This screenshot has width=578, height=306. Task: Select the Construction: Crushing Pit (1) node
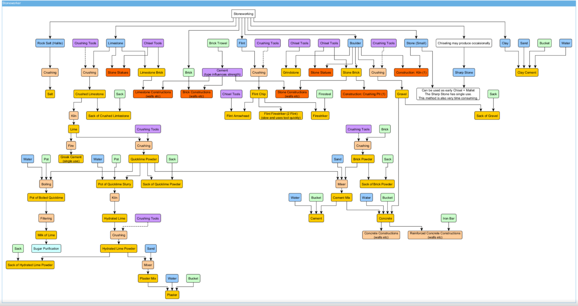364,94
